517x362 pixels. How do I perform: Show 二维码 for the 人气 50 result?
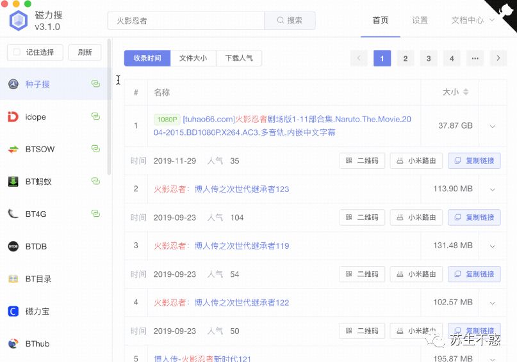point(363,331)
